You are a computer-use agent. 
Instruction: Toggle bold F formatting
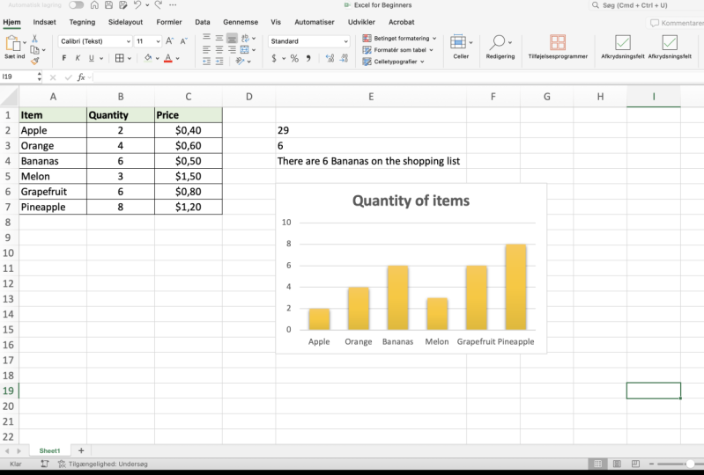coord(64,58)
